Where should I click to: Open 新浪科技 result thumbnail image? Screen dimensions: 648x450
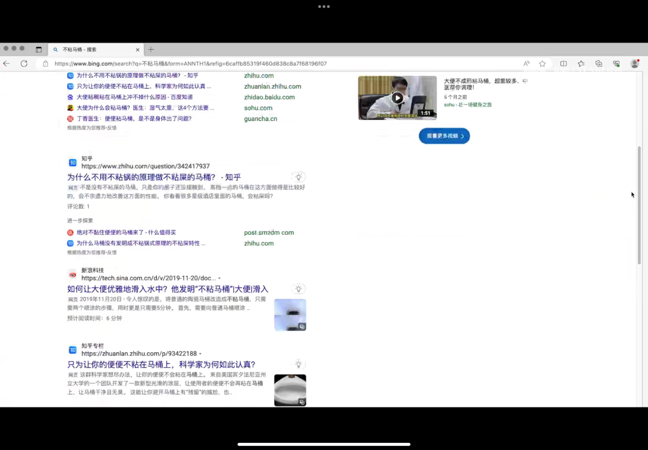point(290,315)
